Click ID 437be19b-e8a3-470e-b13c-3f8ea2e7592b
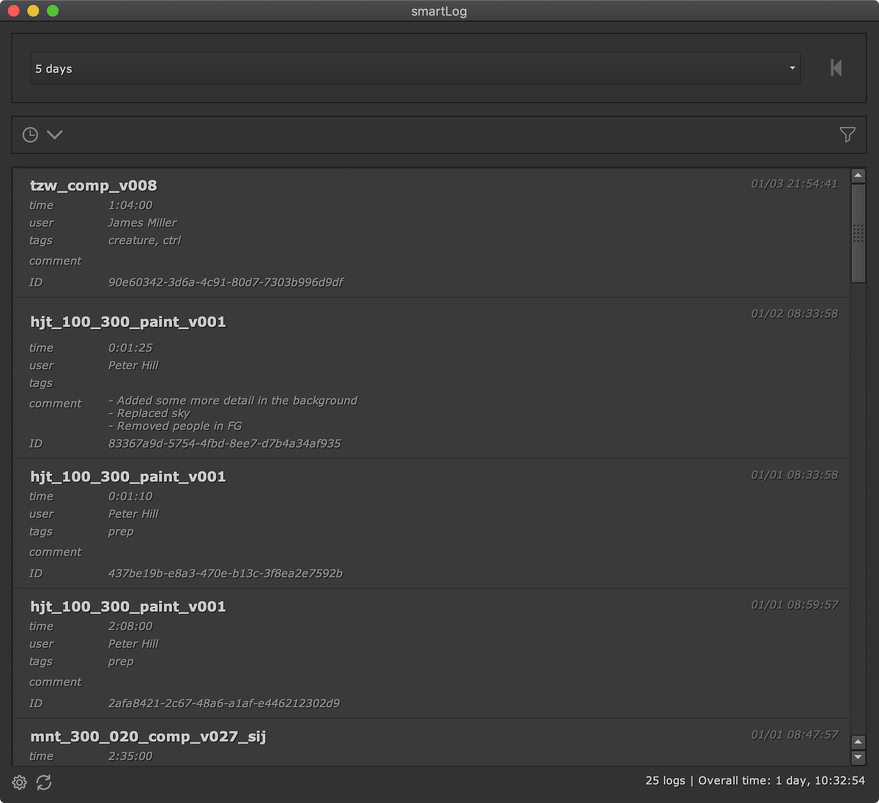Screen dimensions: 879x803 (x=226, y=573)
